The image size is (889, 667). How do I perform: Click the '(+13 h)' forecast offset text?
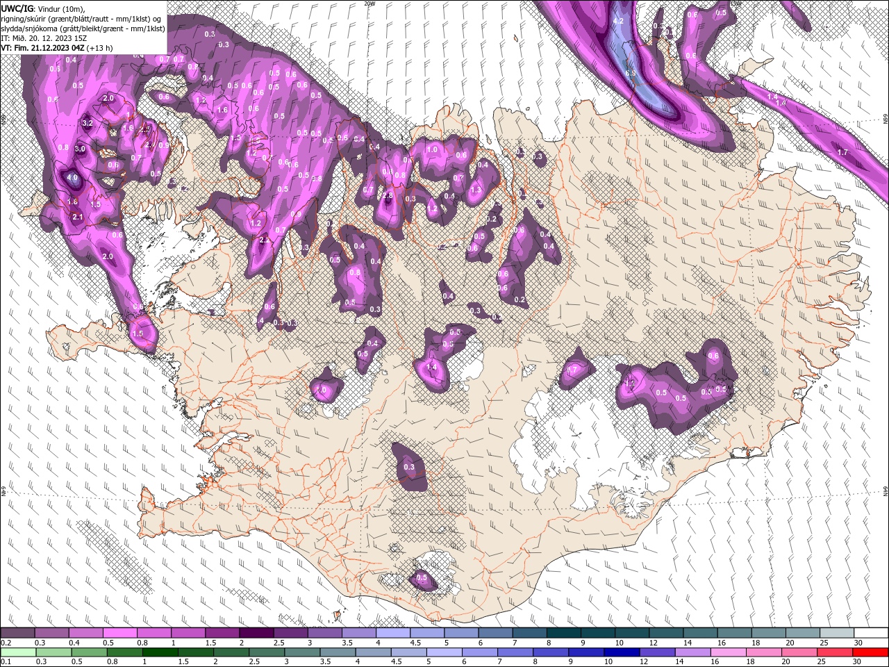tap(100, 48)
